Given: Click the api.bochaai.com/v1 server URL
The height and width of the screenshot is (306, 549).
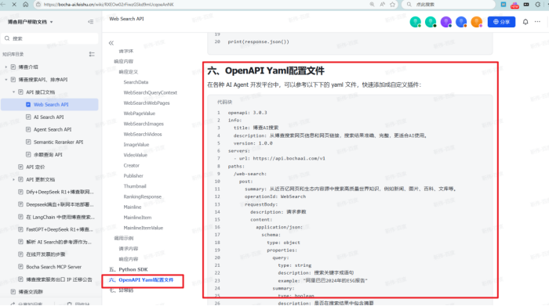Looking at the screenshot, I should (289, 158).
